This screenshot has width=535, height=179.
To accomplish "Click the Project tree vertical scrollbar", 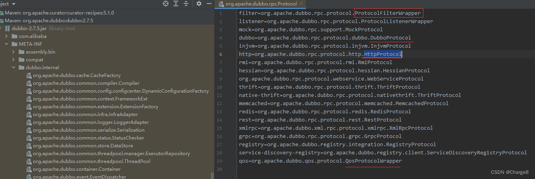I will pyautogui.click(x=213, y=175).
